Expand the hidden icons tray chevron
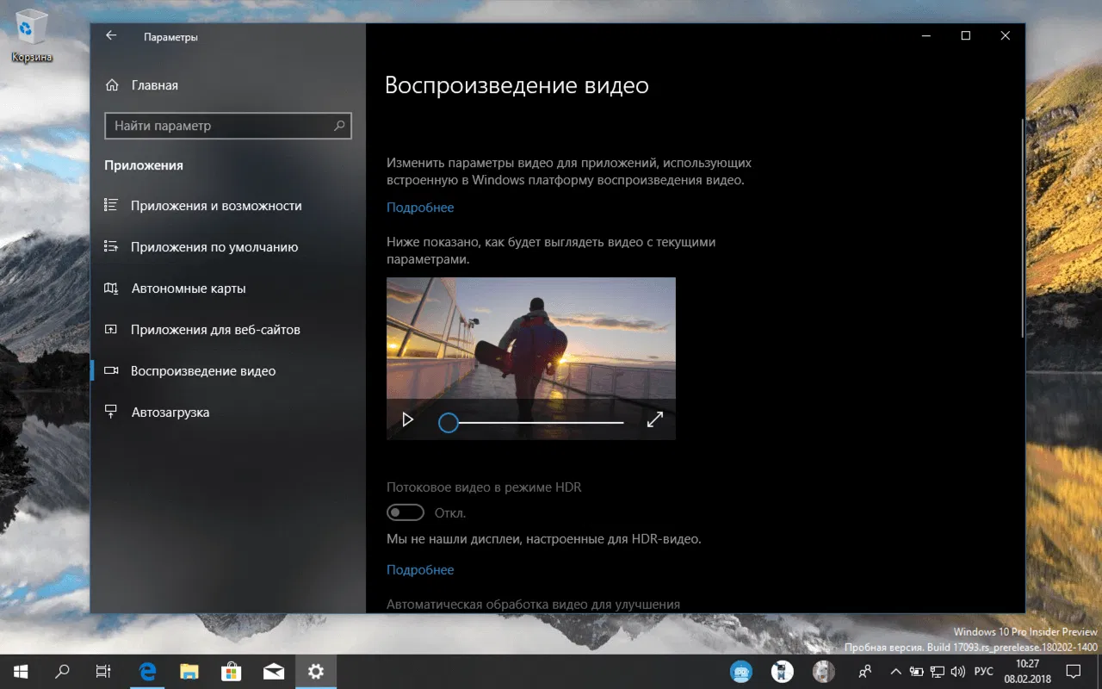 pos(895,671)
